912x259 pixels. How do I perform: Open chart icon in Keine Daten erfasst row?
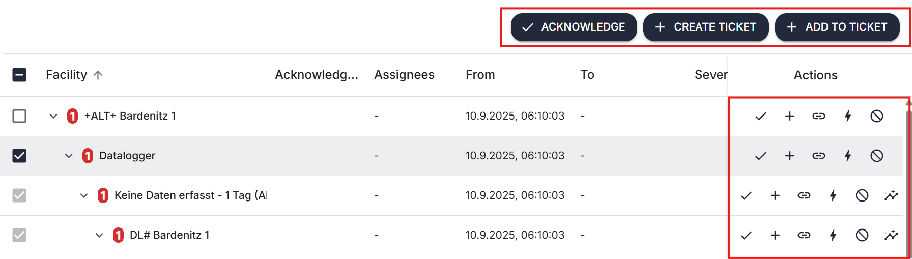[891, 195]
